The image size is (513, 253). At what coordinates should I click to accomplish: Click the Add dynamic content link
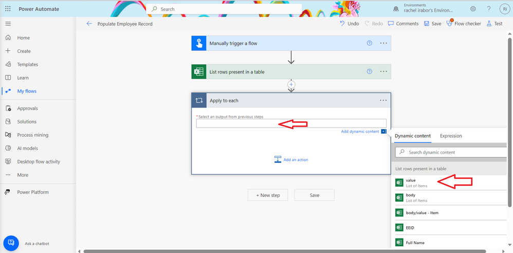(x=360, y=132)
